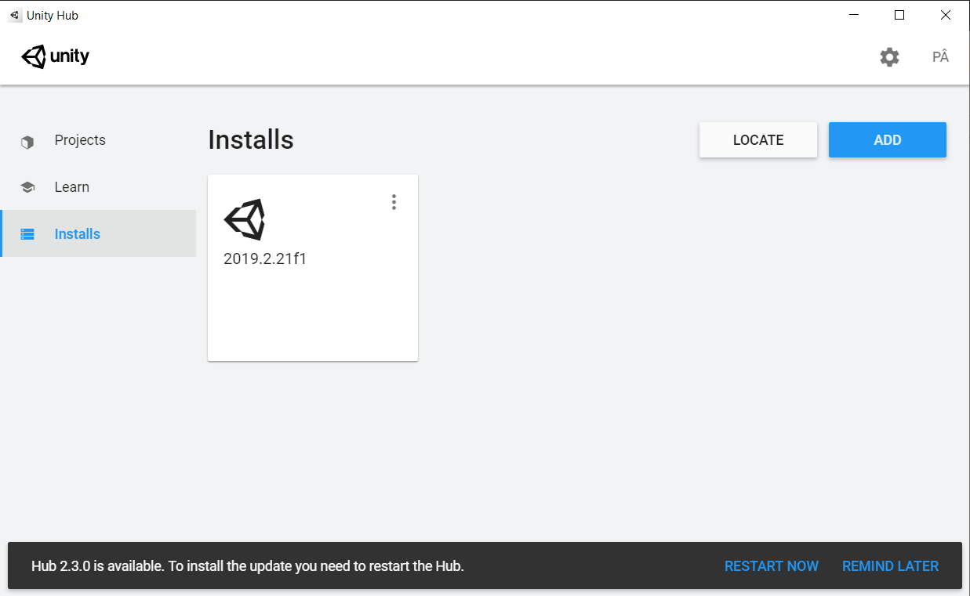Select the Installs tab
The image size is (970, 596).
point(98,233)
